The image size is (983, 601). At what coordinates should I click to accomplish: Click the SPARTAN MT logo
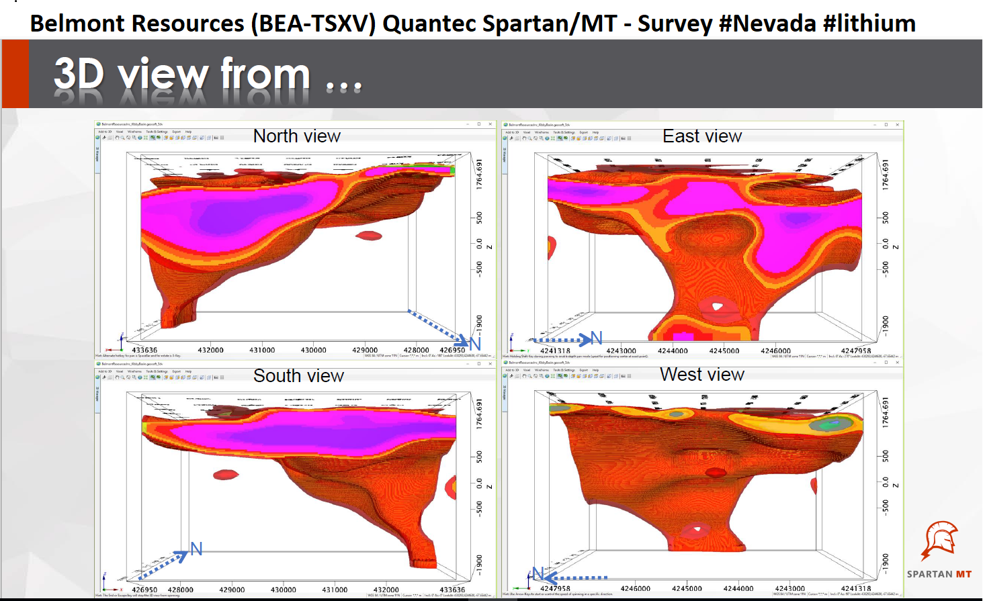939,549
